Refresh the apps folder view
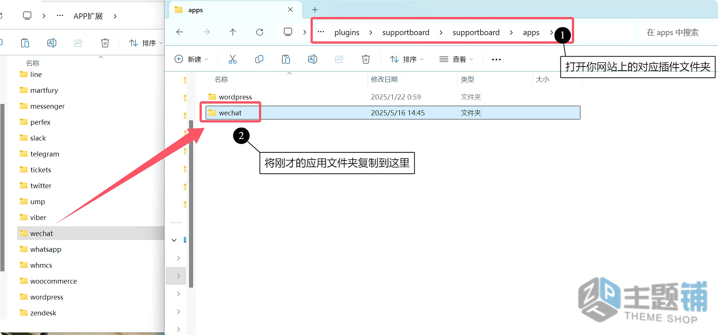 click(x=260, y=32)
